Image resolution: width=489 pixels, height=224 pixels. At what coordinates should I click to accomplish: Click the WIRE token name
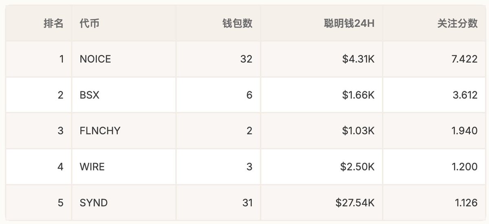tap(92, 166)
